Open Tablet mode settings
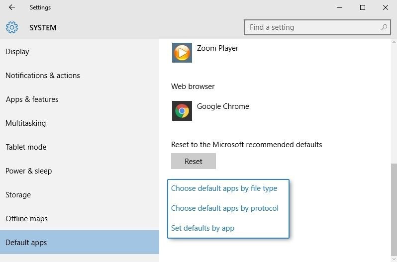The image size is (397, 262). click(x=26, y=147)
